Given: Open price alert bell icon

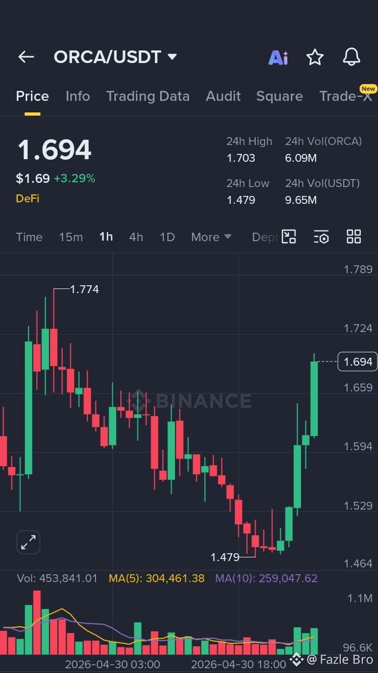Looking at the screenshot, I should (352, 57).
